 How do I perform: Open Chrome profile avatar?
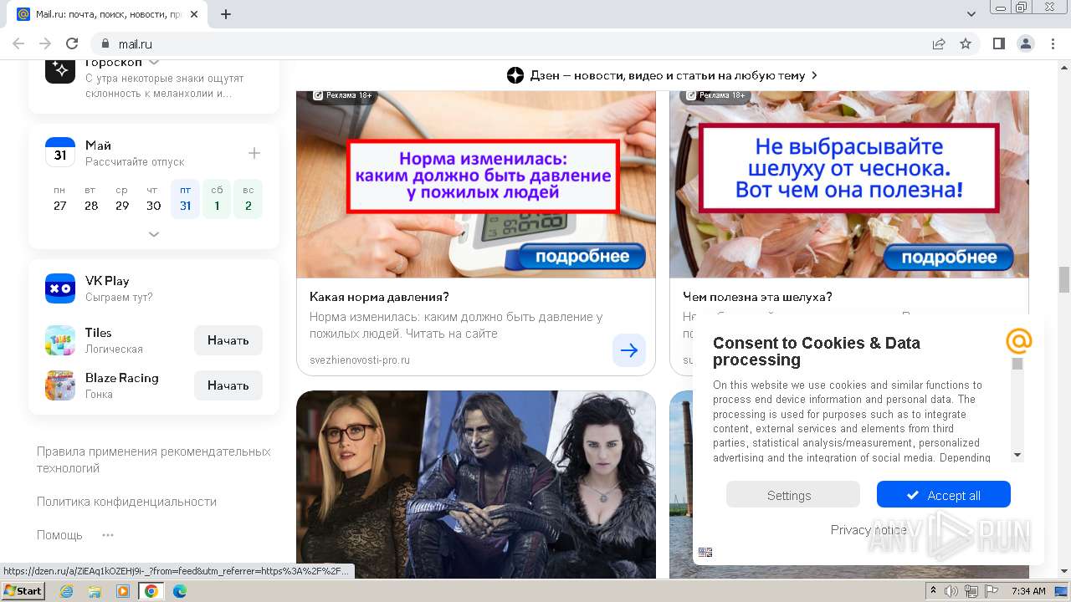(1025, 43)
